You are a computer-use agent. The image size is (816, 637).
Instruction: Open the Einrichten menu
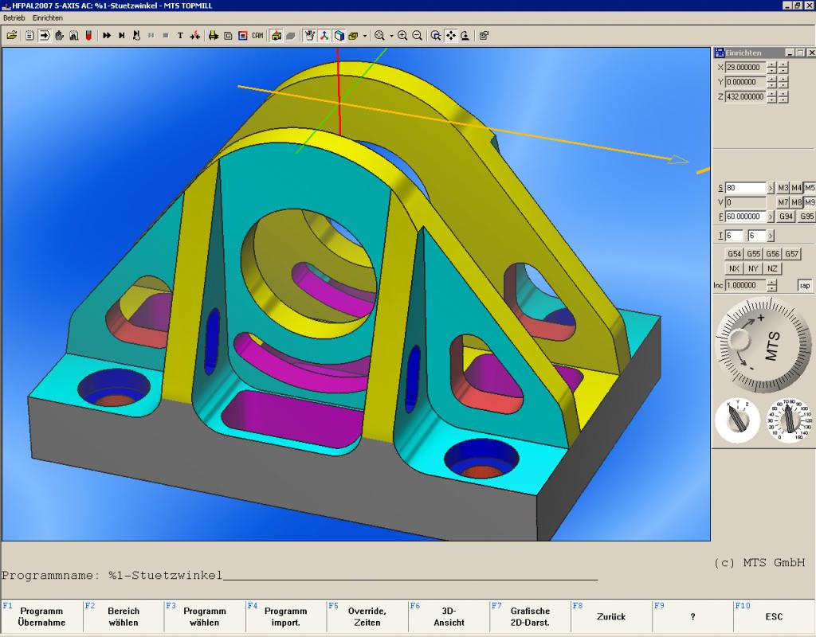coord(47,18)
